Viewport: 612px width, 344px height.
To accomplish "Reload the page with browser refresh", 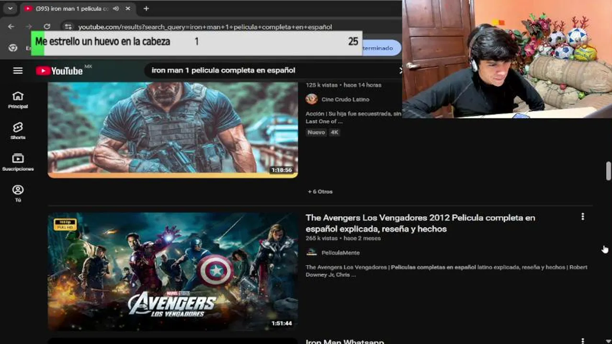I will coord(46,27).
